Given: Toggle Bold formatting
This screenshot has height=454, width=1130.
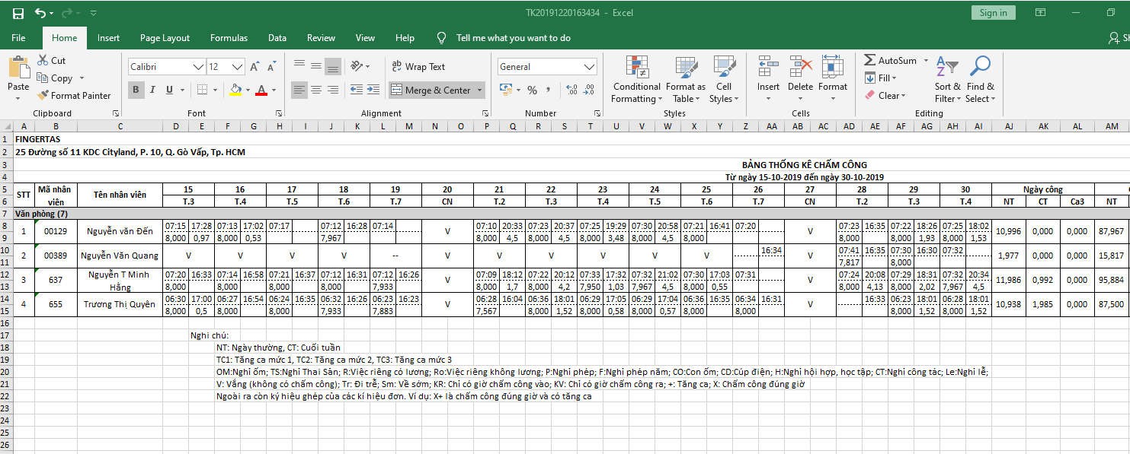Looking at the screenshot, I should [136, 90].
